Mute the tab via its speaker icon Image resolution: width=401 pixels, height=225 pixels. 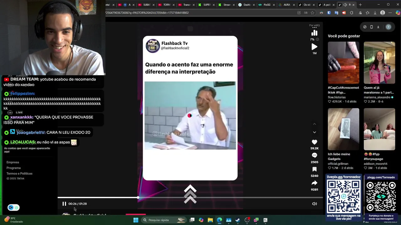coord(345,5)
